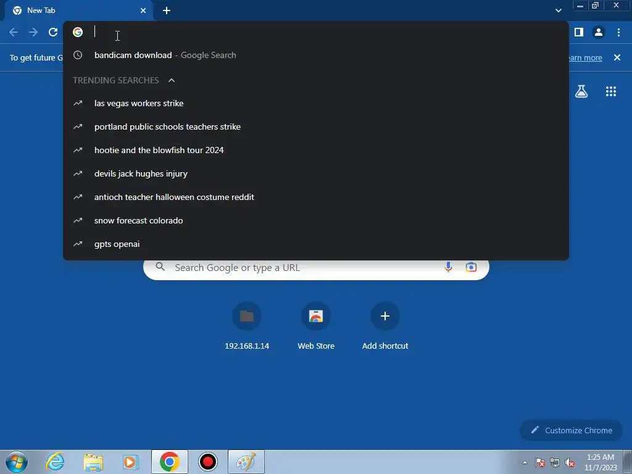Open Windows Explorer folder in taskbar
The width and height of the screenshot is (632, 474).
pos(93,462)
